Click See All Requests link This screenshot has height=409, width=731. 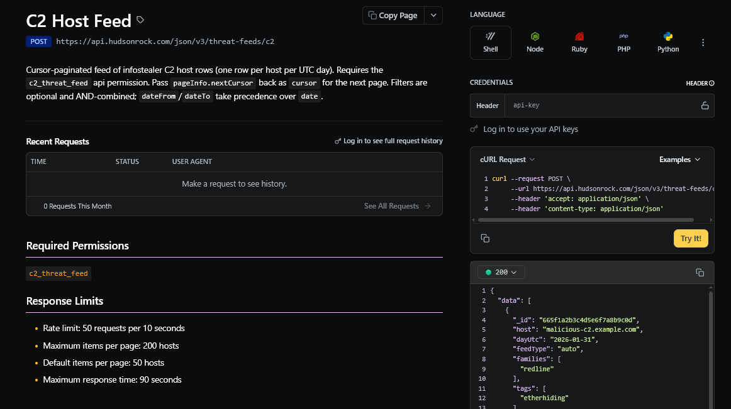[x=397, y=206]
